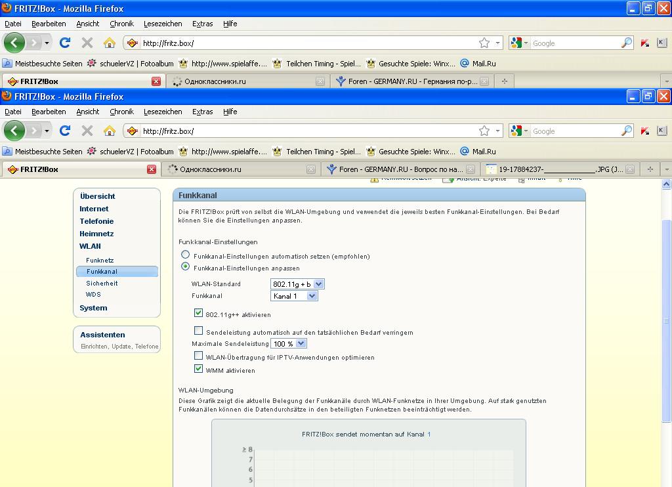672x487 pixels.
Task: Close the FRITZ!Box tab in background window
Action: coord(156,81)
